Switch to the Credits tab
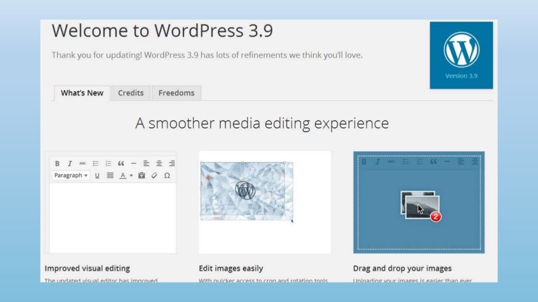 tap(131, 93)
